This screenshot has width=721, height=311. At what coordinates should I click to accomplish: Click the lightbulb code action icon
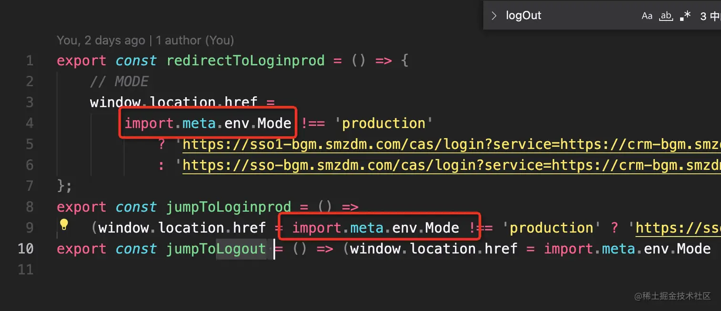pos(63,225)
